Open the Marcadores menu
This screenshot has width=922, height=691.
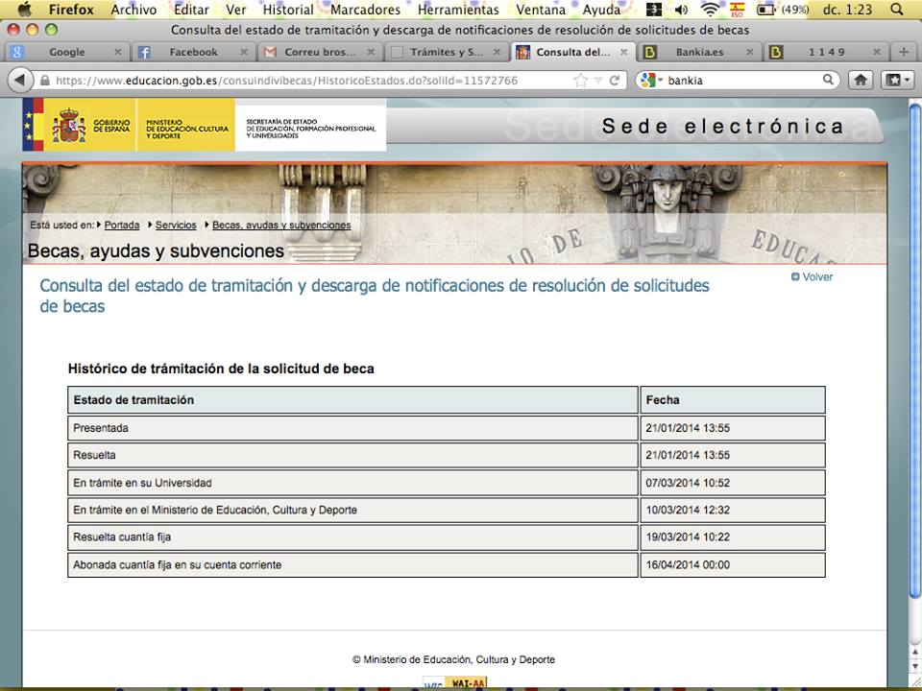point(365,10)
